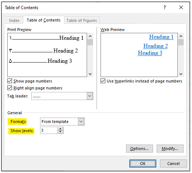Click the Modify... button
The image size is (192, 173).
170,149
